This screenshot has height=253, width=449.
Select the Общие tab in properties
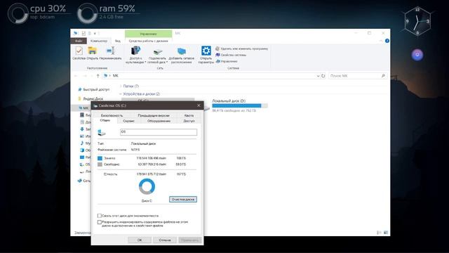click(105, 120)
